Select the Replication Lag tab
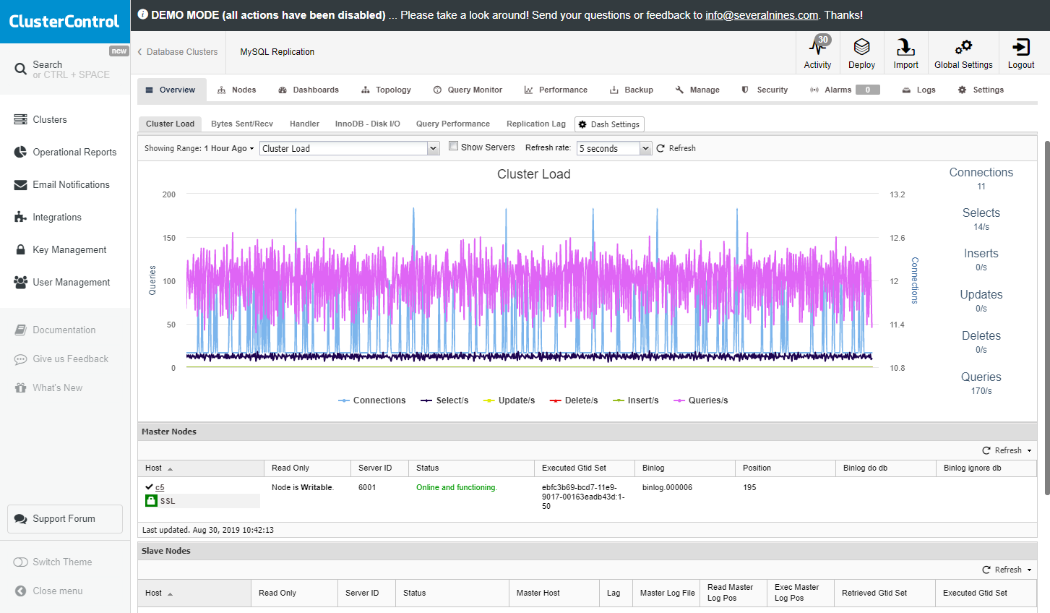Image resolution: width=1050 pixels, height=613 pixels. pyautogui.click(x=535, y=124)
